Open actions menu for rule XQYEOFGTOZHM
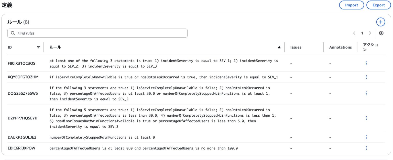The height and width of the screenshot is (160, 393). pos(366,77)
